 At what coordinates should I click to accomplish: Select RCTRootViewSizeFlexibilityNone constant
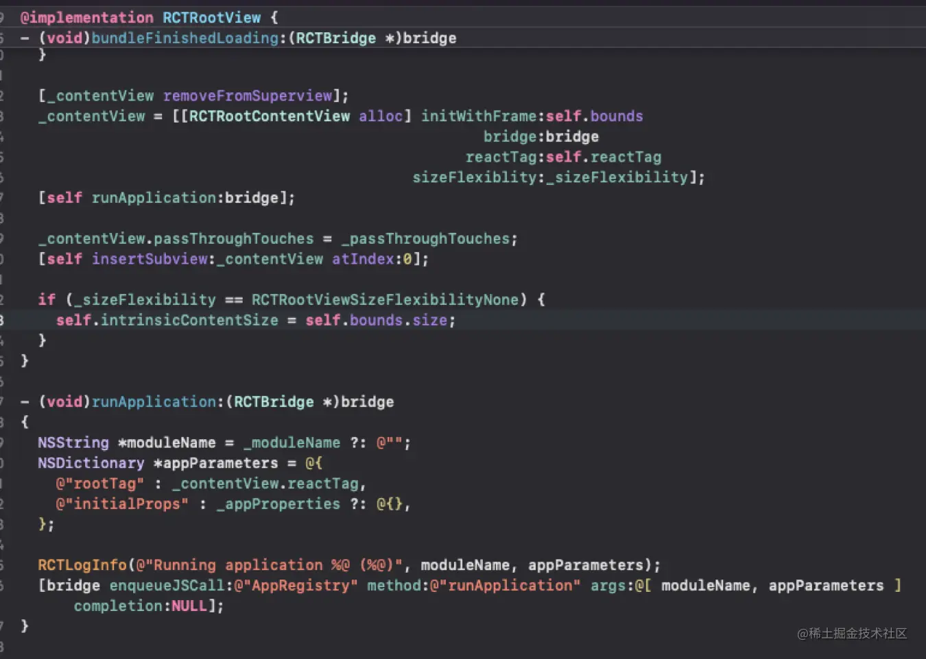click(x=385, y=300)
